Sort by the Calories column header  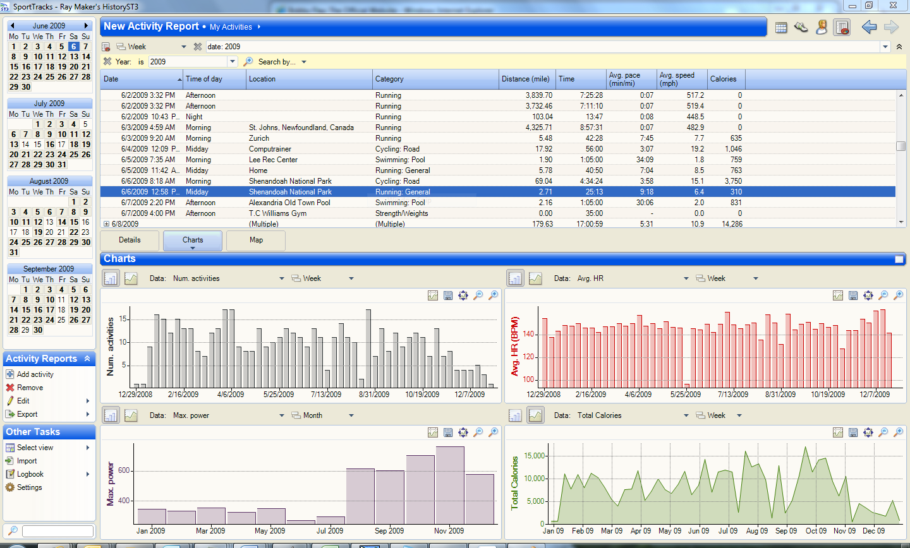pos(726,79)
